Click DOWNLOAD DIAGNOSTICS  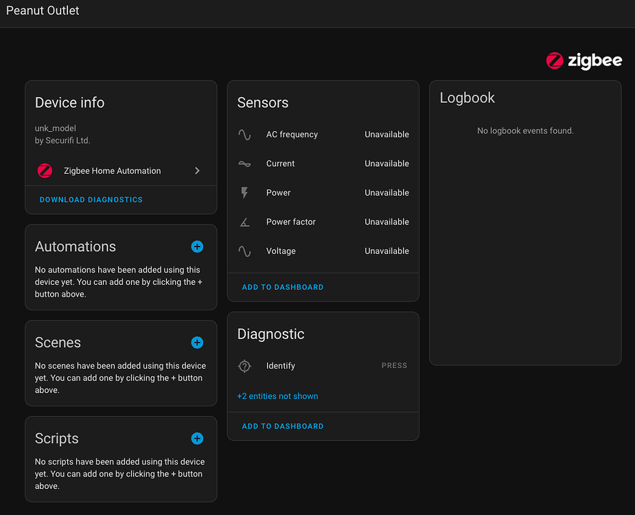pyautogui.click(x=91, y=199)
